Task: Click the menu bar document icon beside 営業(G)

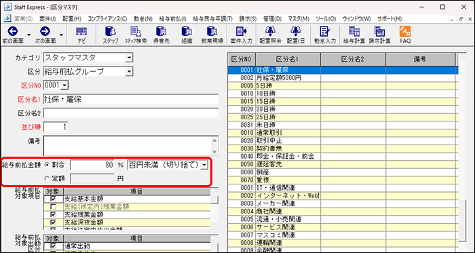Action: (x=7, y=18)
